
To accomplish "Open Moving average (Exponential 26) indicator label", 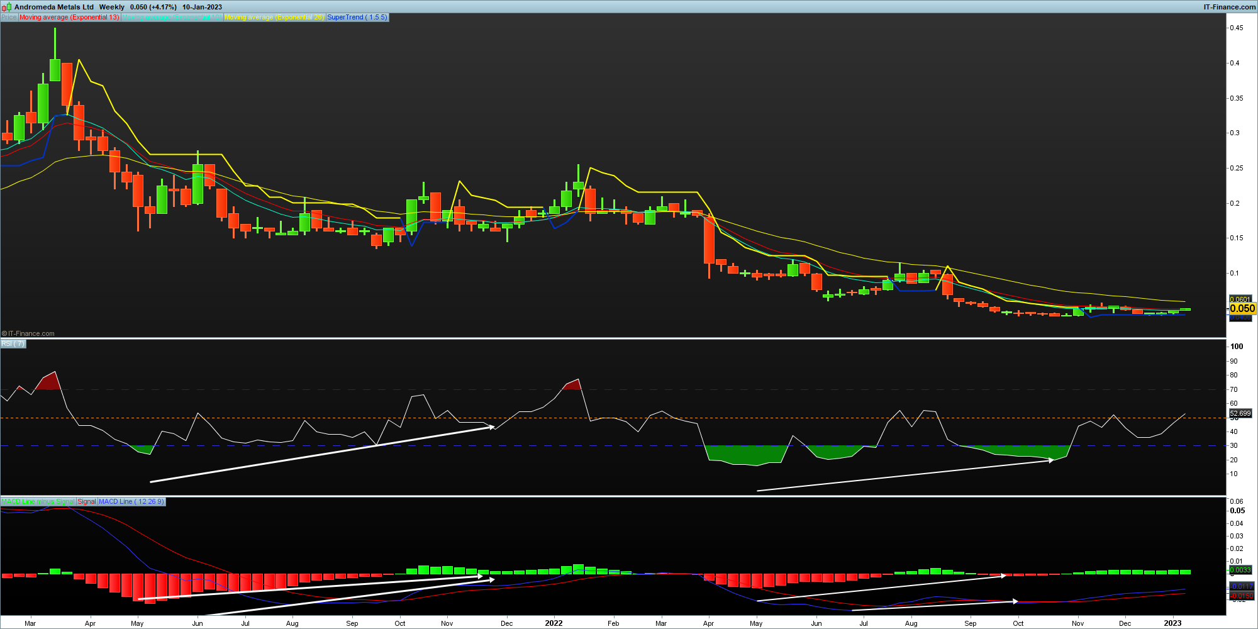I will click(274, 18).
